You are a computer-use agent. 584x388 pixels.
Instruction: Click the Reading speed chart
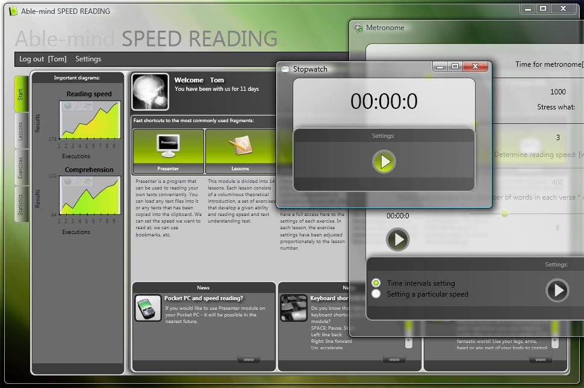point(90,120)
